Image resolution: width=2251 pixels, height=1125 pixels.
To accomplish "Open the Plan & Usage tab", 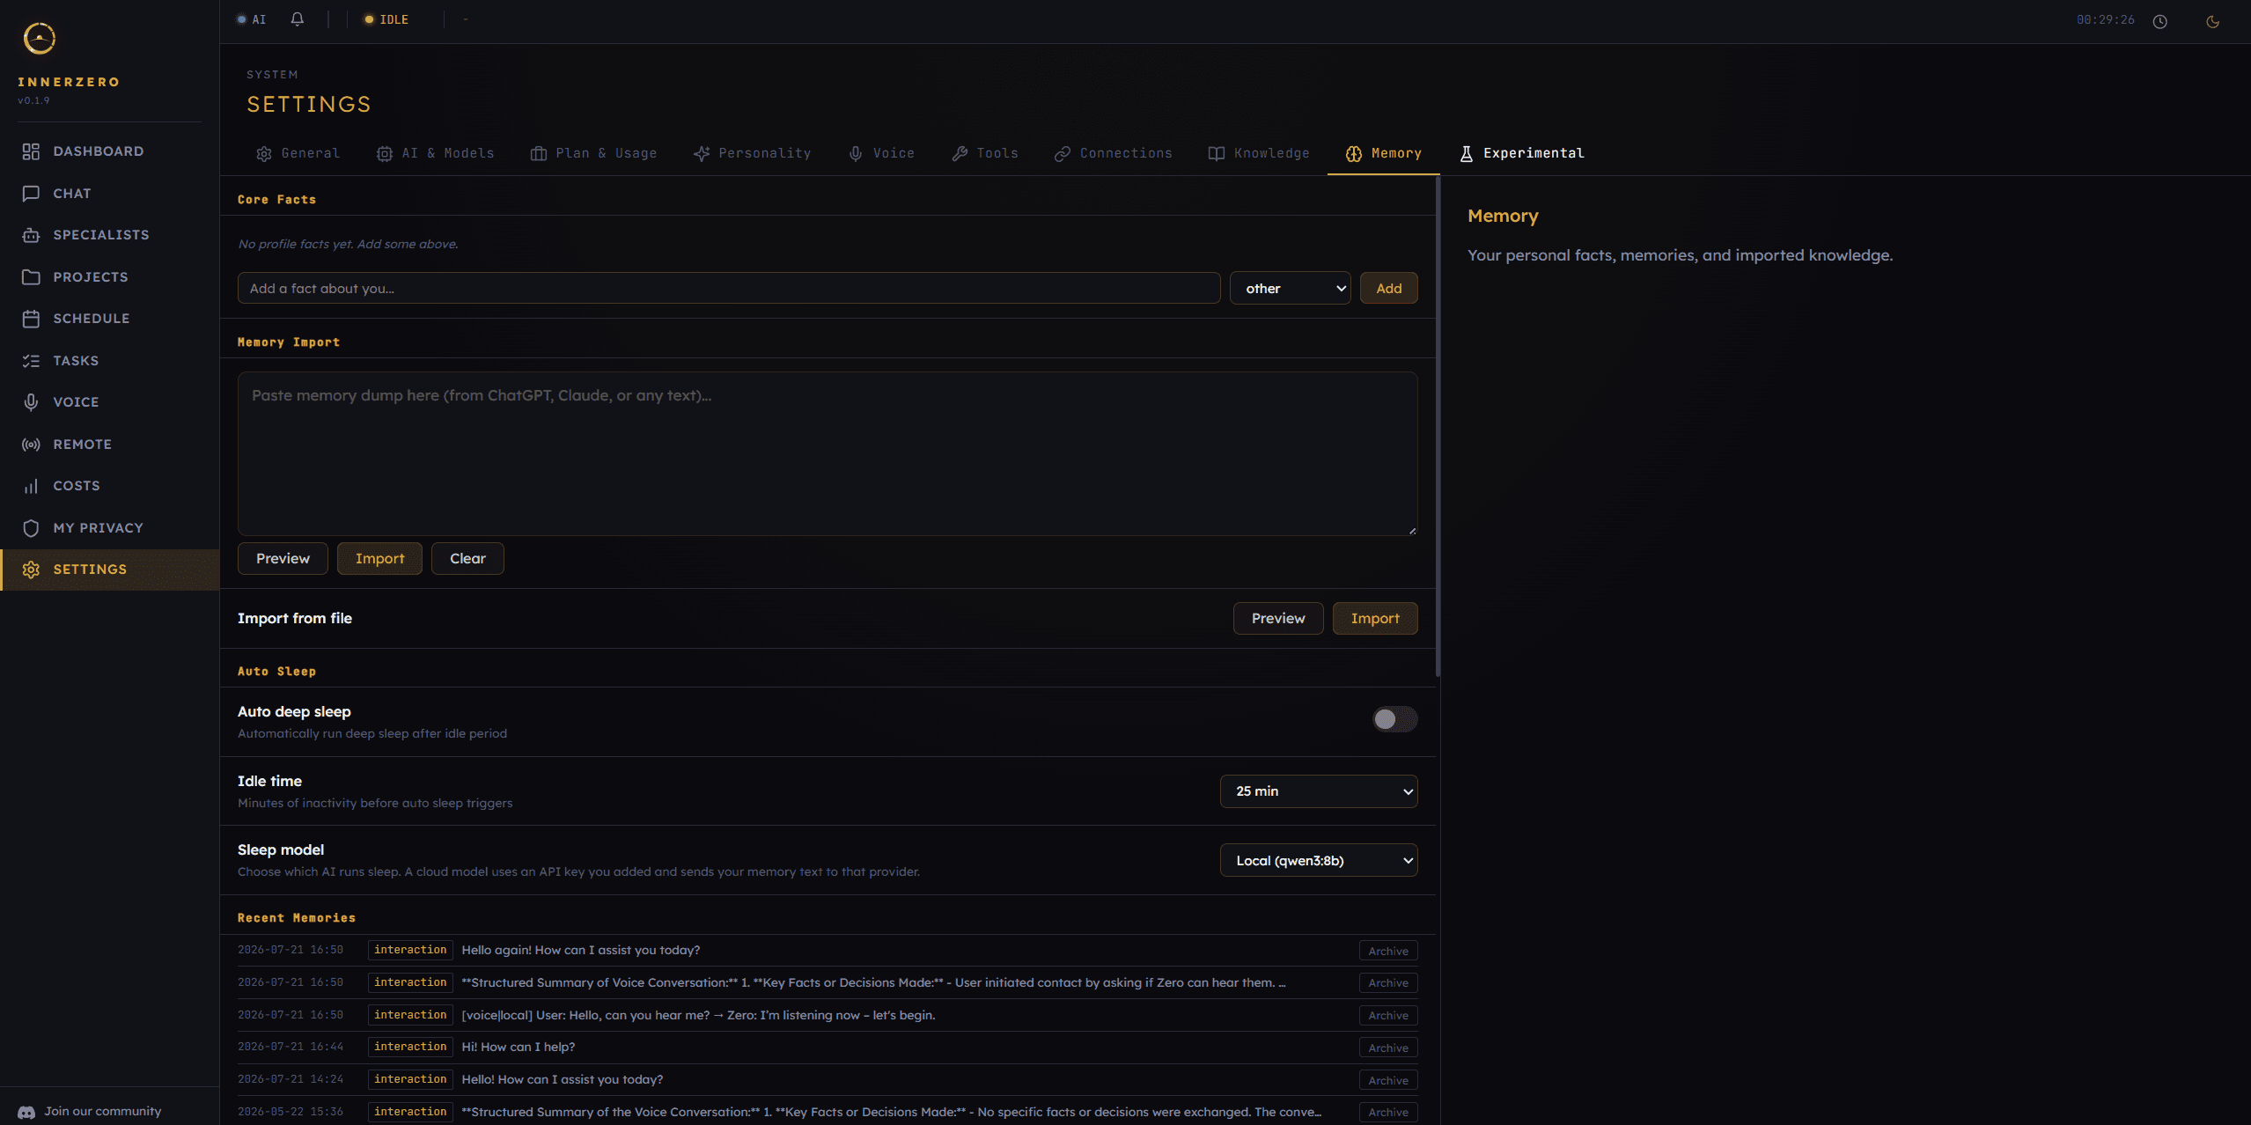I will [x=593, y=153].
